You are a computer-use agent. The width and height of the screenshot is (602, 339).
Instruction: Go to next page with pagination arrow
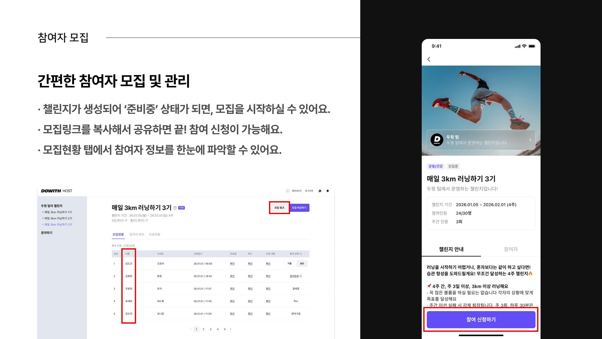click(x=230, y=329)
